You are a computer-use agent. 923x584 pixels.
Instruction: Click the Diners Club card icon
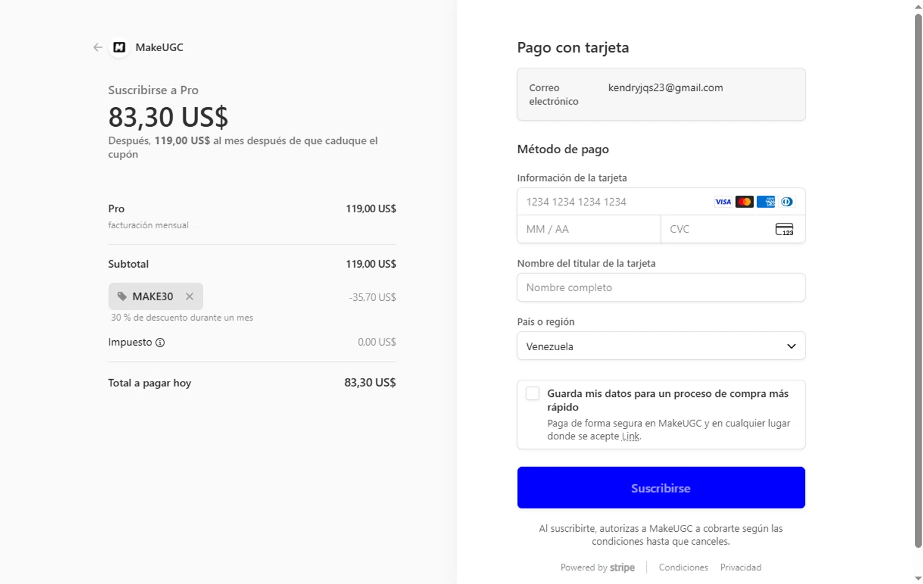(x=786, y=202)
